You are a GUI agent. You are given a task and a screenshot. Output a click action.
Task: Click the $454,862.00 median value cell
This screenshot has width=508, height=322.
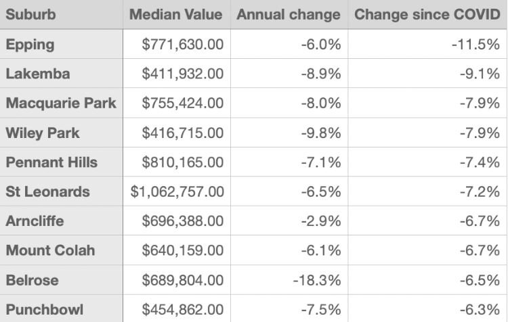click(x=183, y=309)
